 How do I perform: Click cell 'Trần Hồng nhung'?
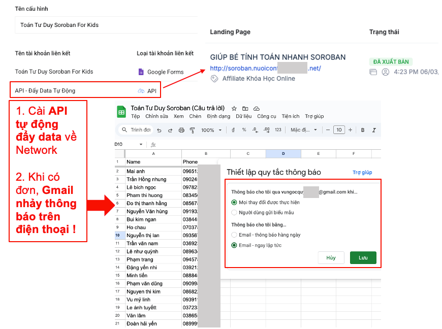coord(153,179)
